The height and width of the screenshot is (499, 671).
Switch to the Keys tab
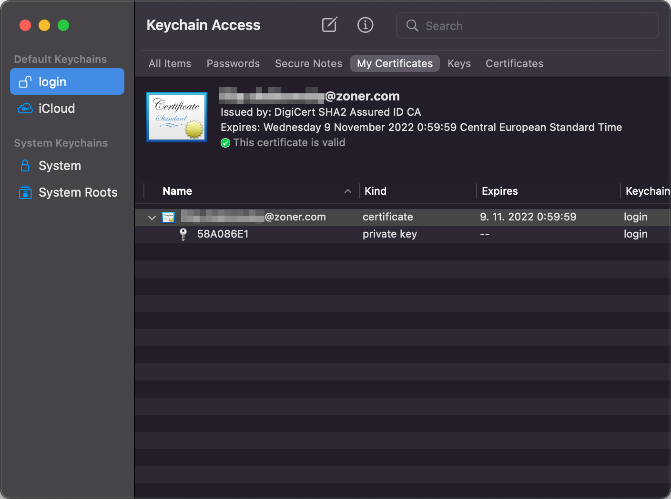[x=459, y=63]
